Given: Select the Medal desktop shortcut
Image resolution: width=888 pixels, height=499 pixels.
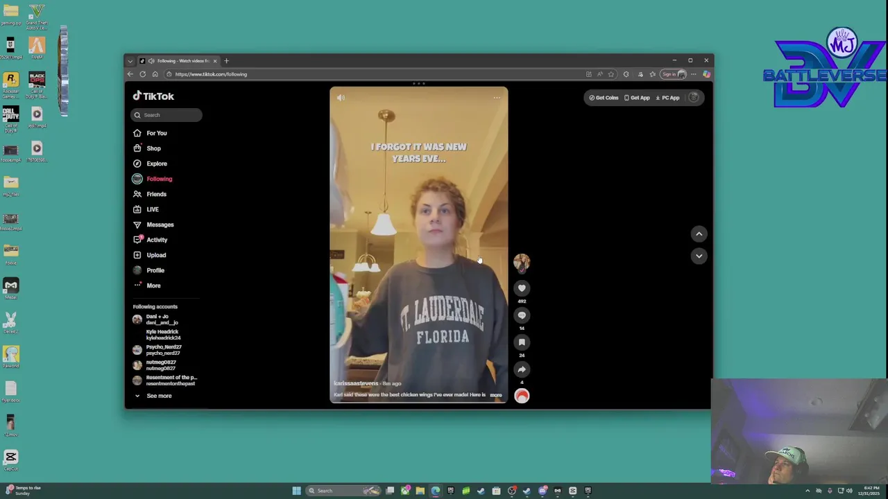Looking at the screenshot, I should pyautogui.click(x=10, y=288).
